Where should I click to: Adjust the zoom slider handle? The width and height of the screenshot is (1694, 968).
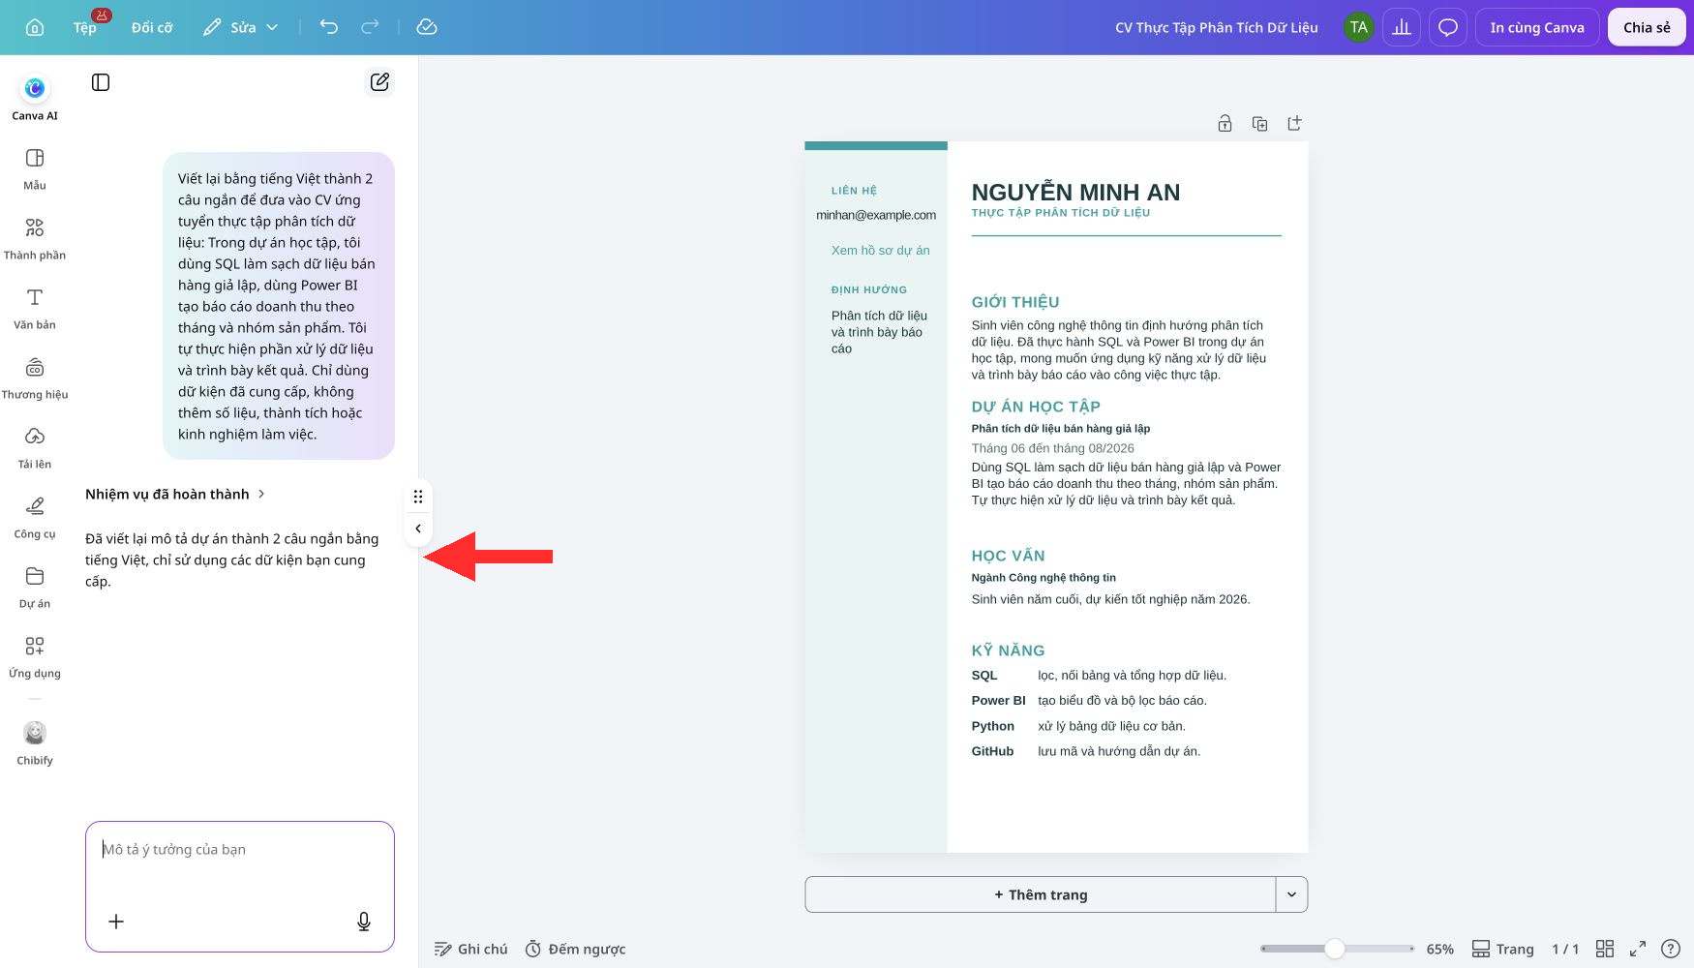coord(1335,949)
